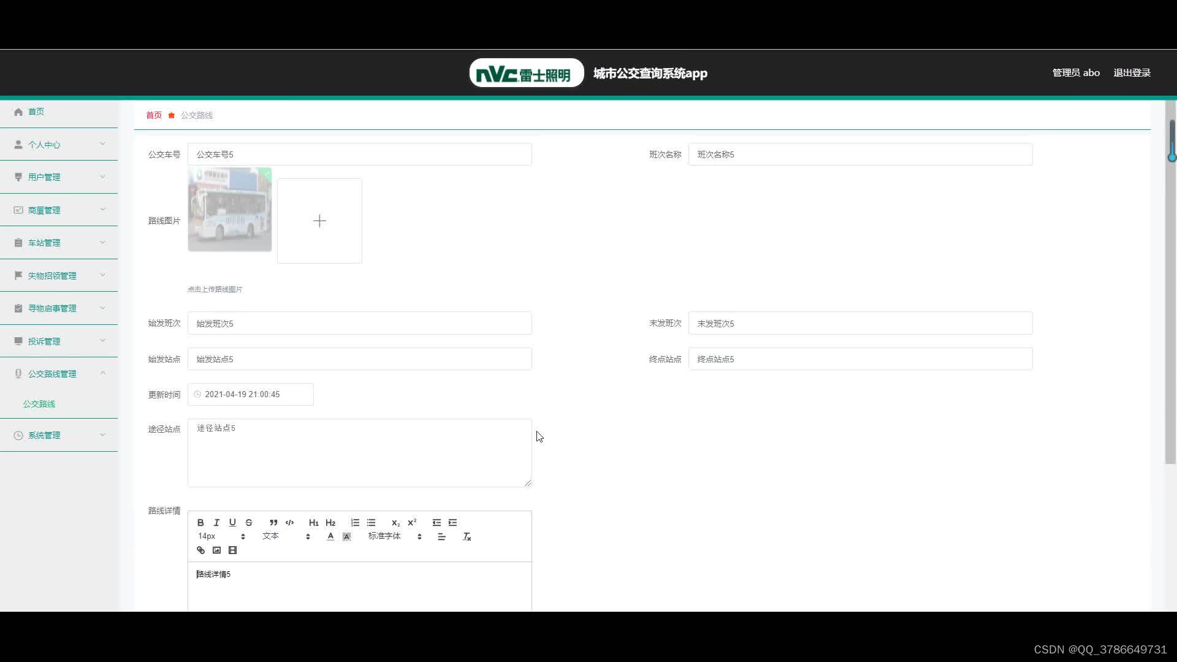
Task: Apply Heading 2 style (H2)
Action: click(330, 522)
